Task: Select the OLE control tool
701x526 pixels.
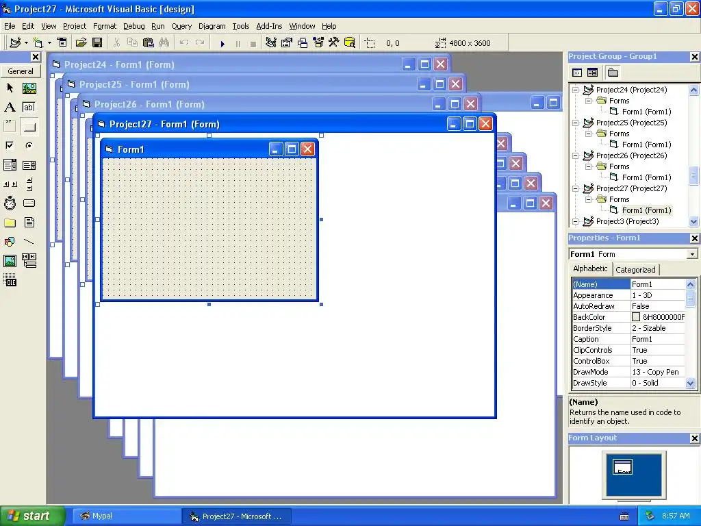Action: (x=10, y=280)
